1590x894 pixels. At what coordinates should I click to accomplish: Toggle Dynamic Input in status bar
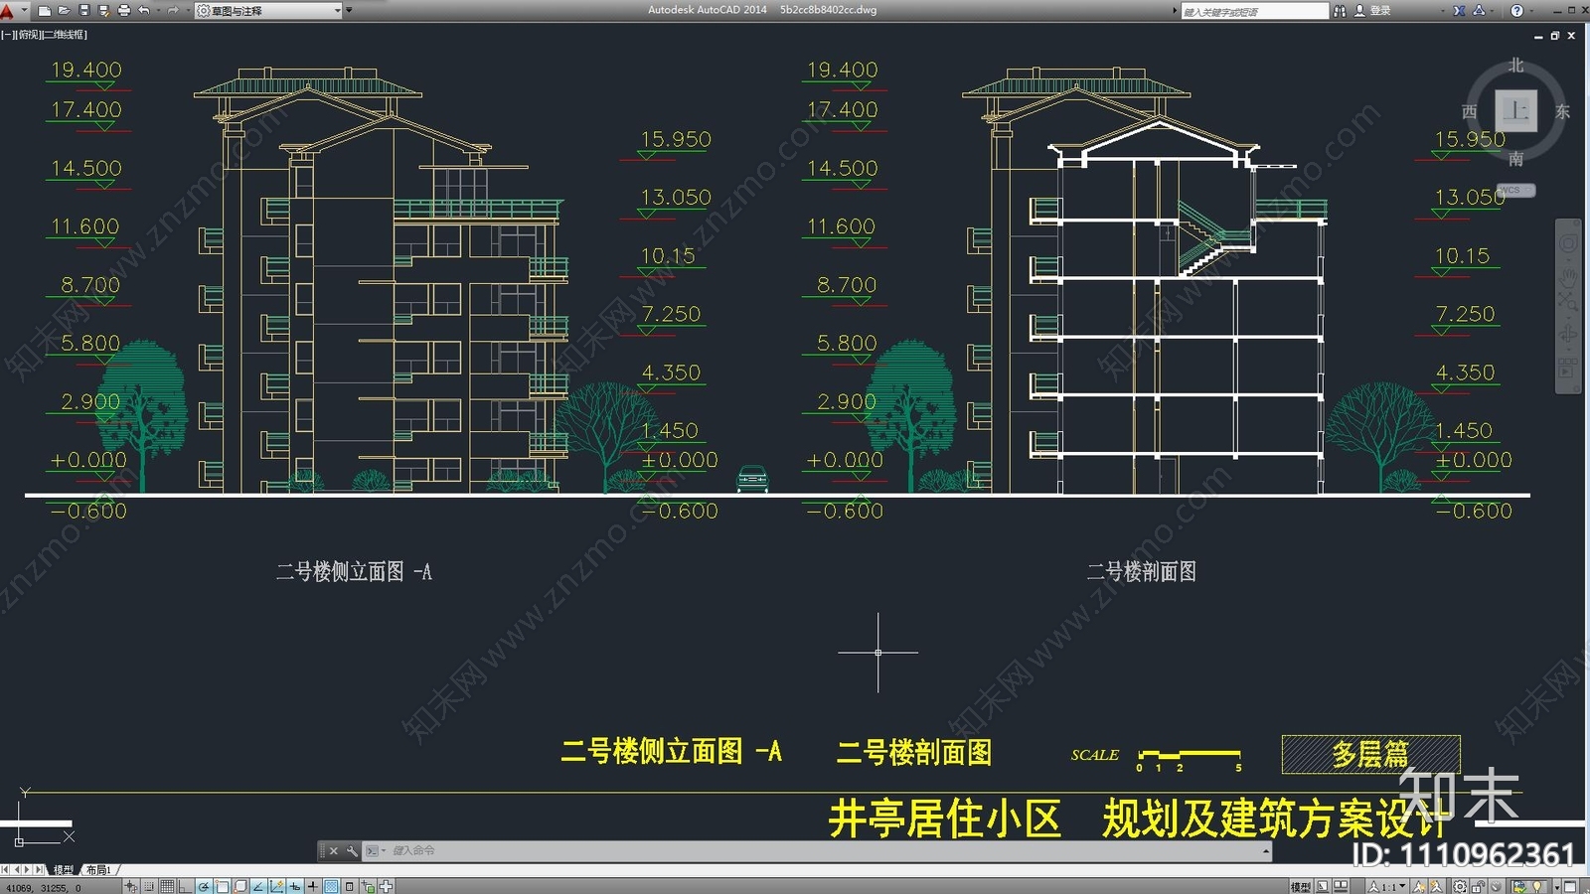(x=295, y=886)
